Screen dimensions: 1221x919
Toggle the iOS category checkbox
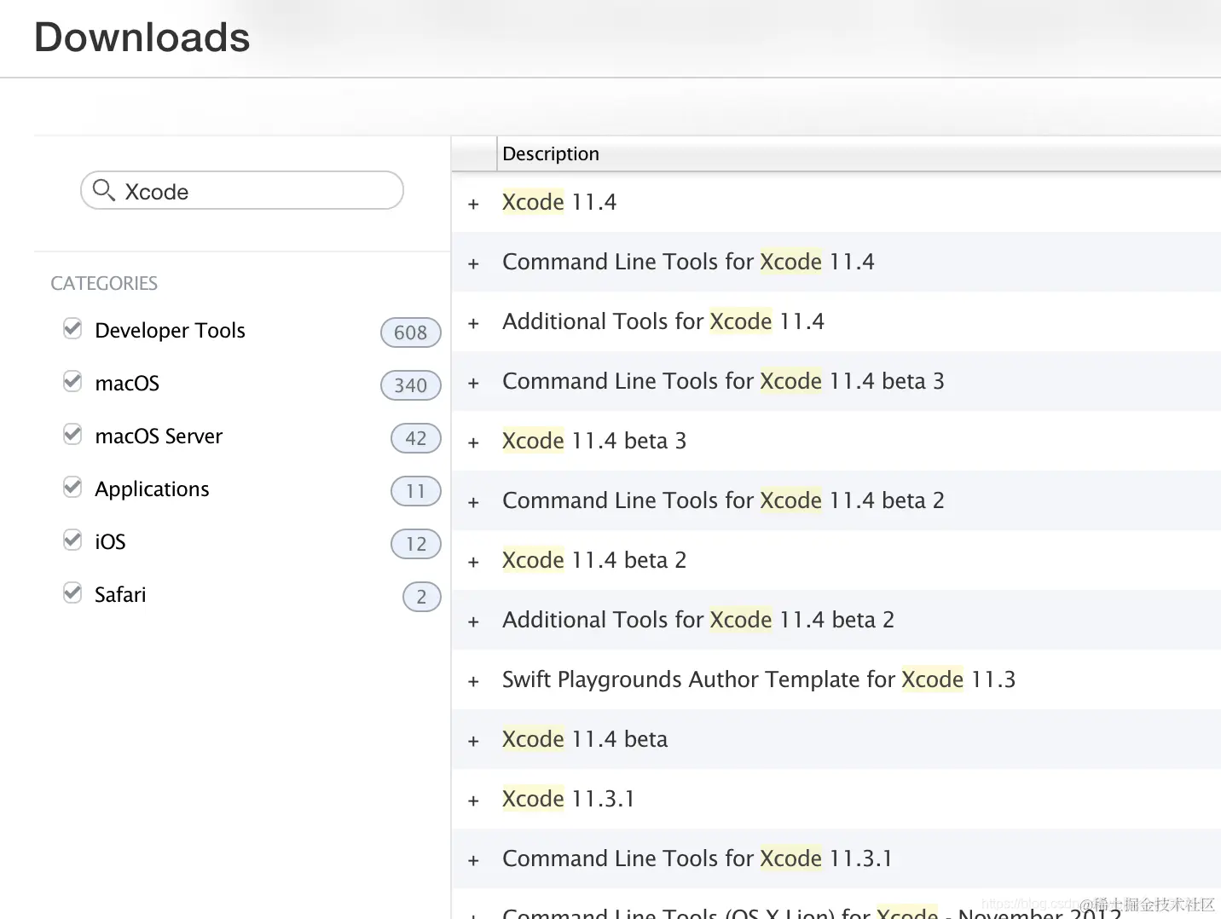click(x=72, y=540)
